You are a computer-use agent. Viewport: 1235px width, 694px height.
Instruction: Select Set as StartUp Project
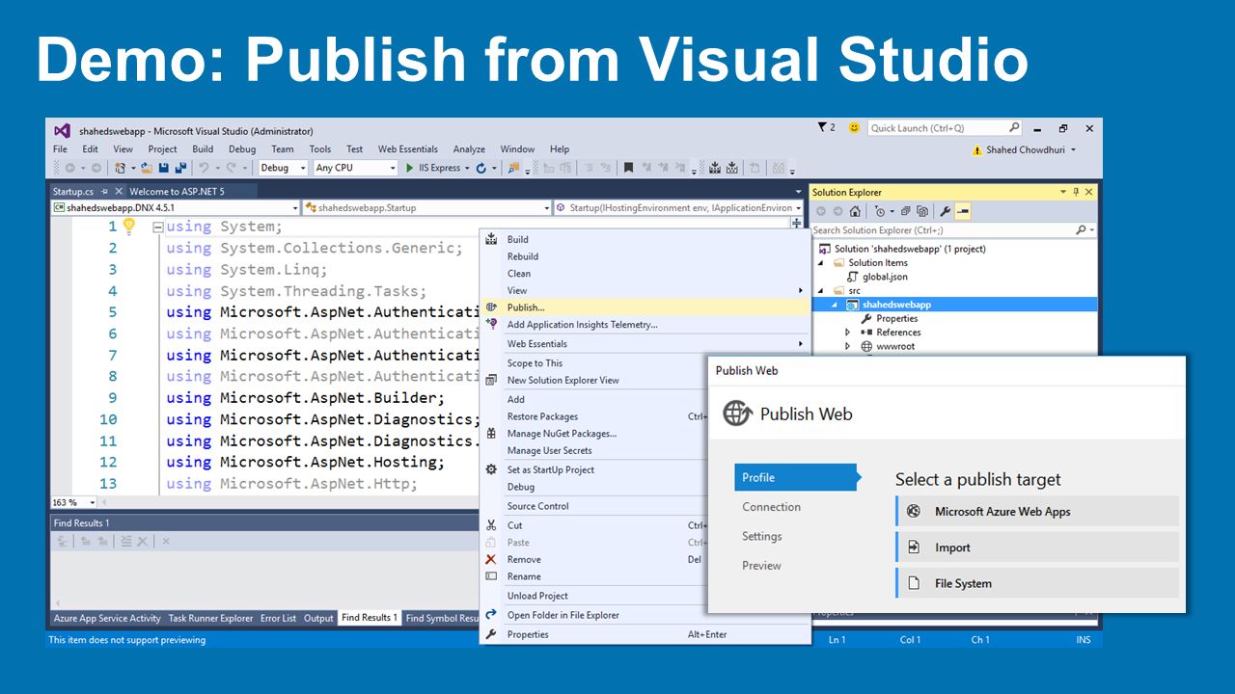(595, 469)
